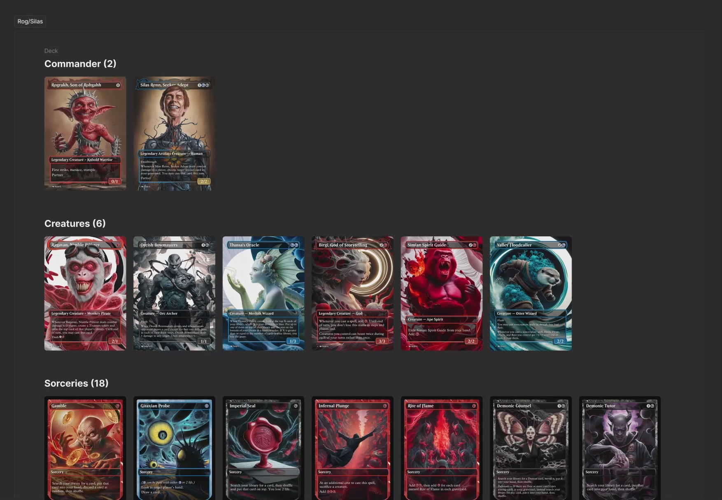
Task: Click the Deck label above Commander
Action: tap(51, 51)
